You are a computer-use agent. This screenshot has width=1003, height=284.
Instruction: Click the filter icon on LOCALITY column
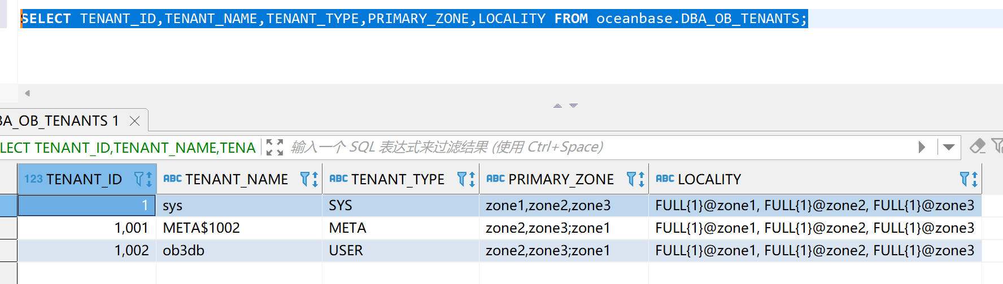tap(965, 179)
